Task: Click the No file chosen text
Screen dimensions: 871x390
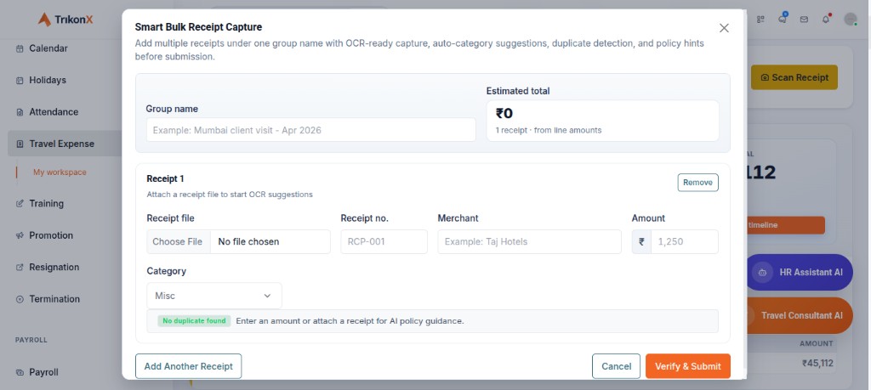Action: coord(248,242)
